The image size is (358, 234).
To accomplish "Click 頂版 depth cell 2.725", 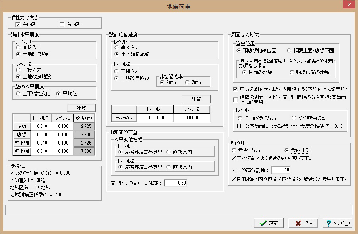I will [x=84, y=126].
